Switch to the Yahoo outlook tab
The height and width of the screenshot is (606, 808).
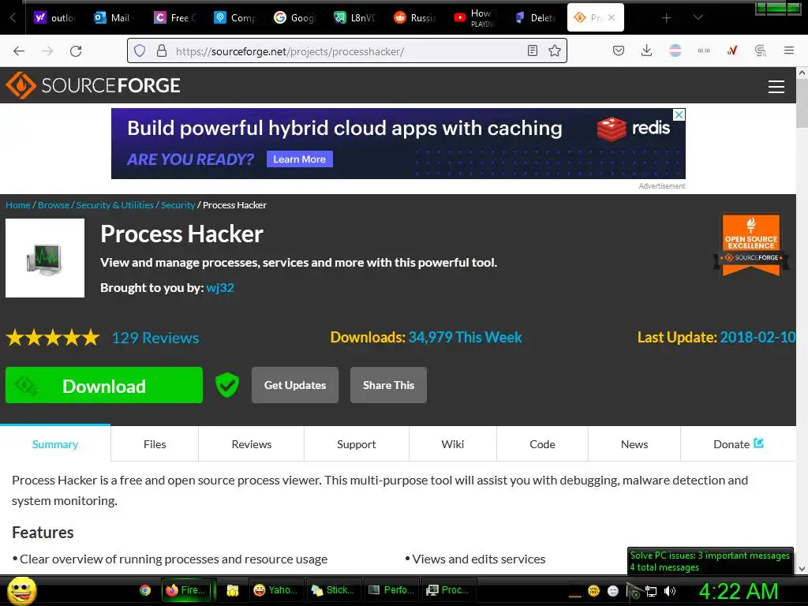coord(56,17)
